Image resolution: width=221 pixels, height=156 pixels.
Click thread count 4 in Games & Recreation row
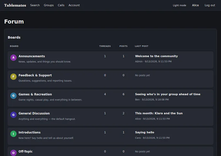(x=105, y=94)
